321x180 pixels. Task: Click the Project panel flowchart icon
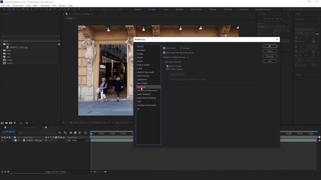point(59,44)
